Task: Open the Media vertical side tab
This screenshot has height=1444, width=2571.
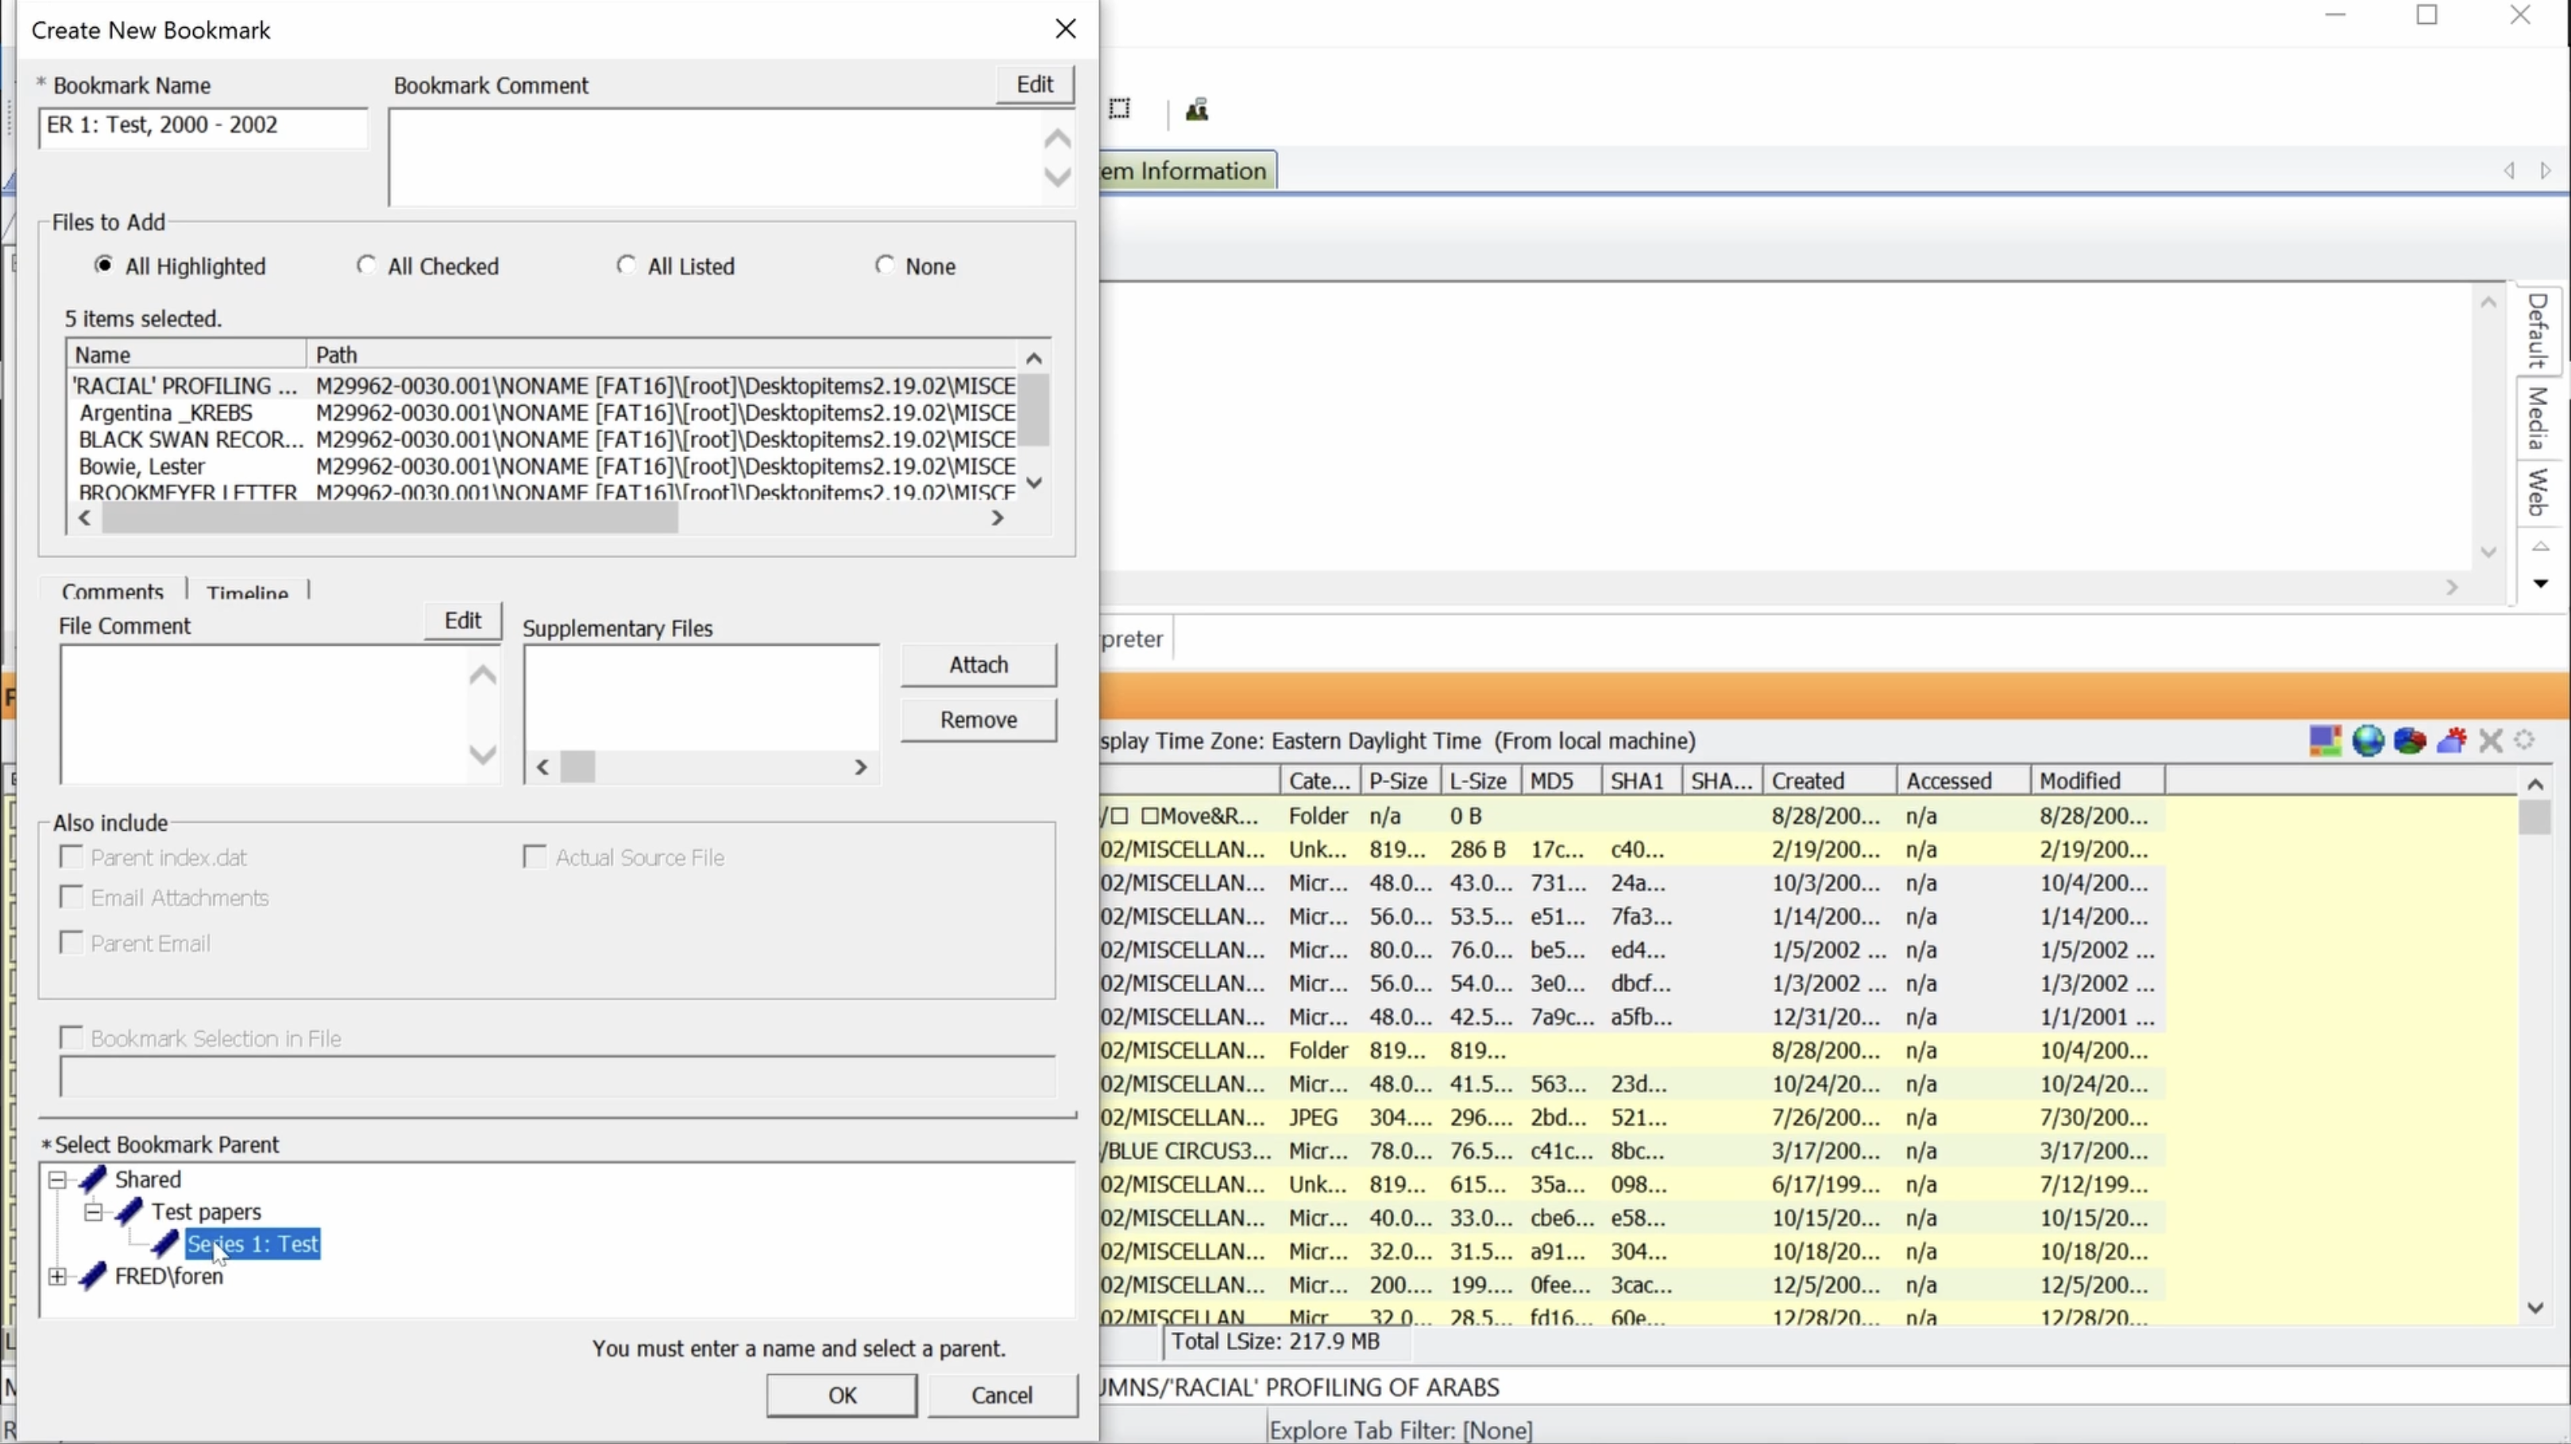Action: (x=2538, y=418)
